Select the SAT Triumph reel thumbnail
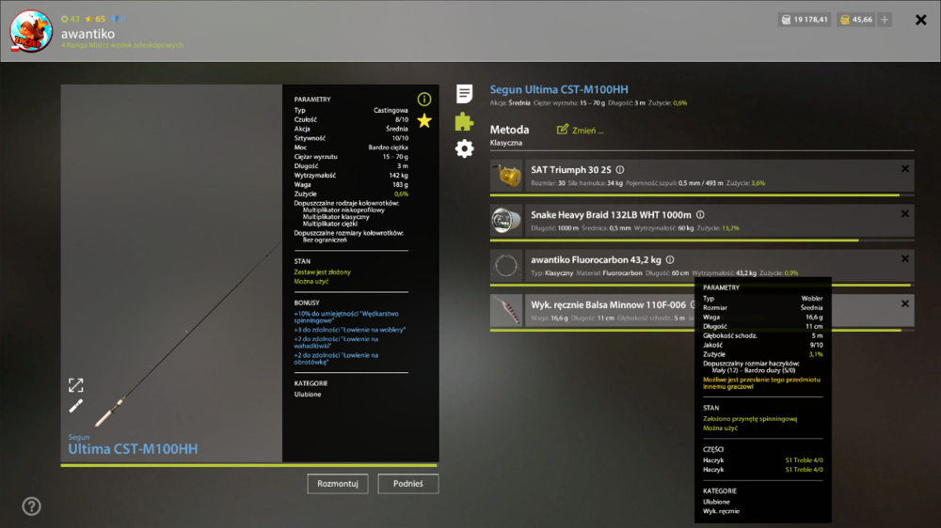The height and width of the screenshot is (528, 941). pyautogui.click(x=506, y=177)
